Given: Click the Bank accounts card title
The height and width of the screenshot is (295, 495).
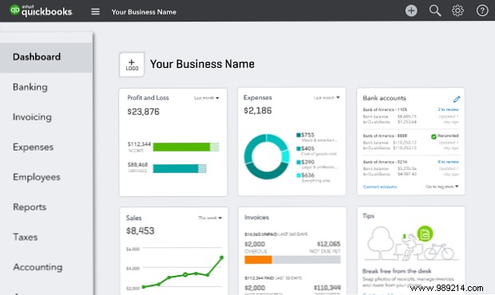Looking at the screenshot, I should click(384, 98).
